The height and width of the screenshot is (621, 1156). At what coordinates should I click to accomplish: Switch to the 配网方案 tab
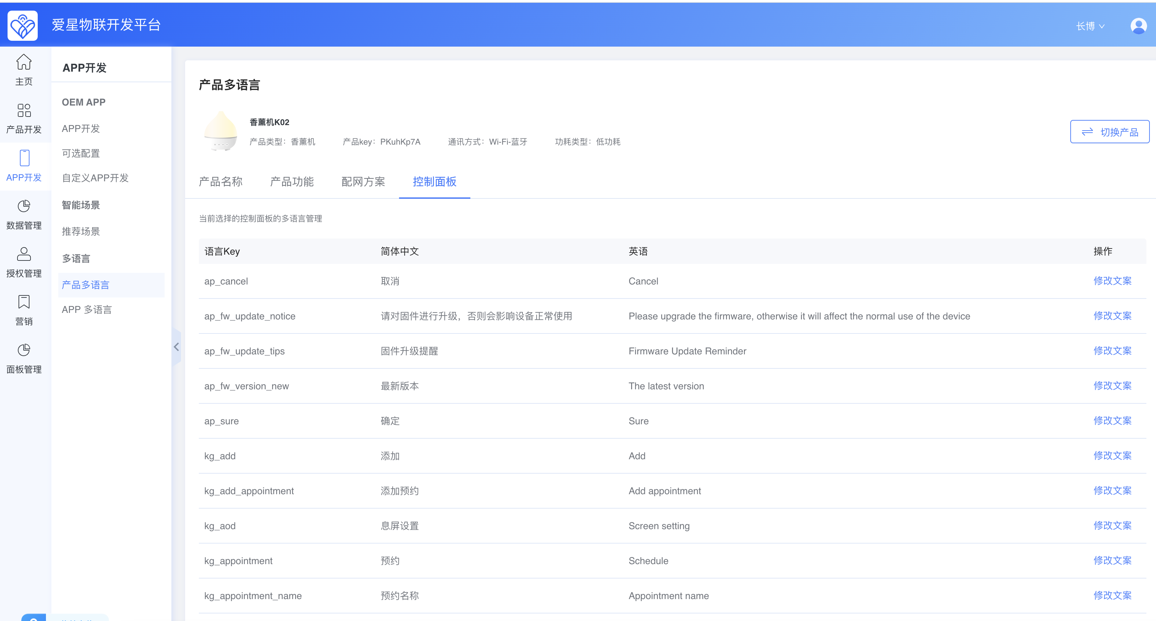point(363,182)
